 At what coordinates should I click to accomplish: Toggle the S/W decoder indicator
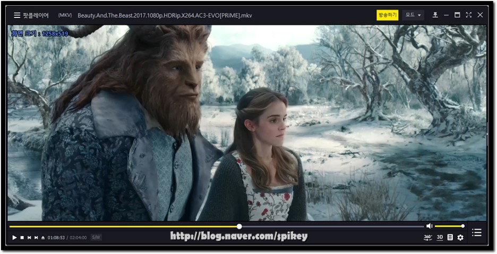click(x=96, y=237)
